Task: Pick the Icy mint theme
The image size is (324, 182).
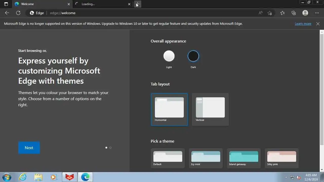Action: point(206,158)
